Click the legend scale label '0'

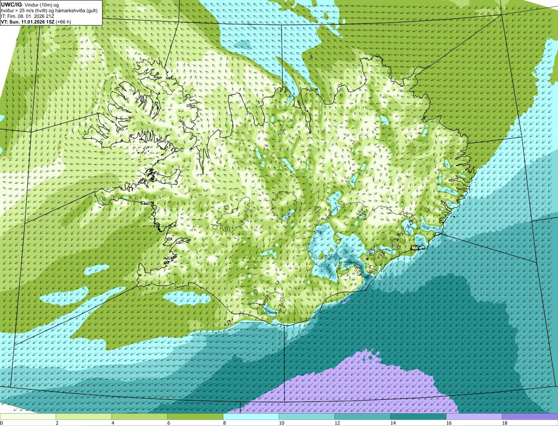point(1,423)
